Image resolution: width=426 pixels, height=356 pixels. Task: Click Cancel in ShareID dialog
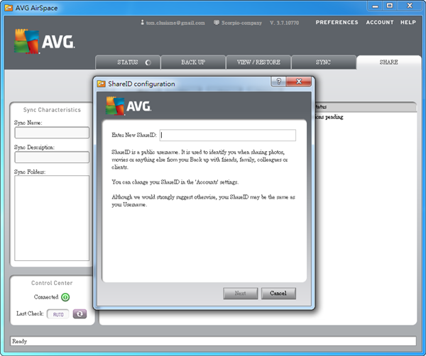point(278,294)
